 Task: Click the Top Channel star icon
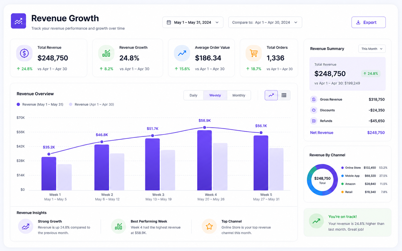(209, 226)
